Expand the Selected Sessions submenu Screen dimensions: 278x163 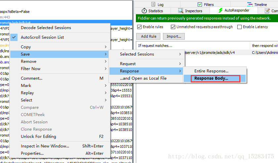(146, 54)
